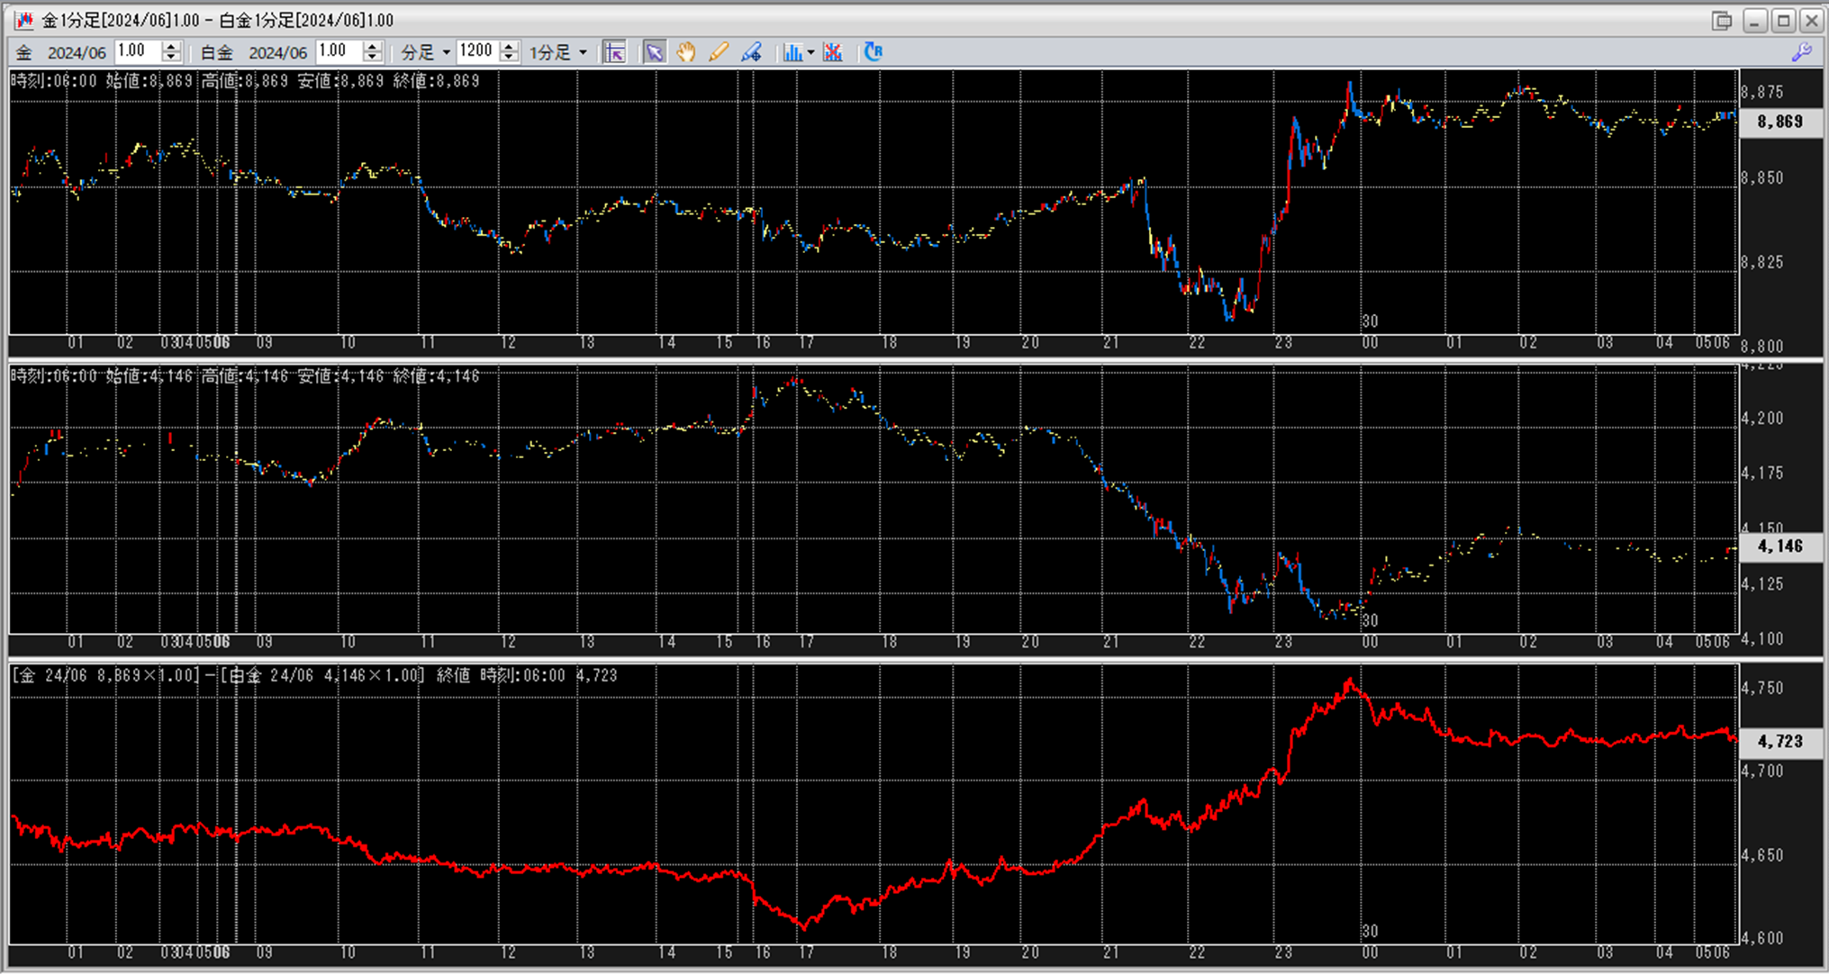Expand the indicator chart dropdown arrow
The height and width of the screenshot is (975, 1829).
810,52
